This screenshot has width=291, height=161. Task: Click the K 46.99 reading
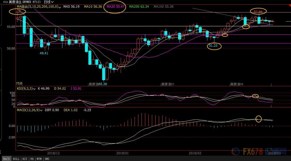[x=44, y=89]
